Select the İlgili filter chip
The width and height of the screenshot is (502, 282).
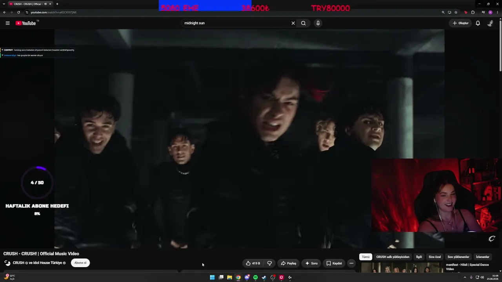pyautogui.click(x=419, y=257)
